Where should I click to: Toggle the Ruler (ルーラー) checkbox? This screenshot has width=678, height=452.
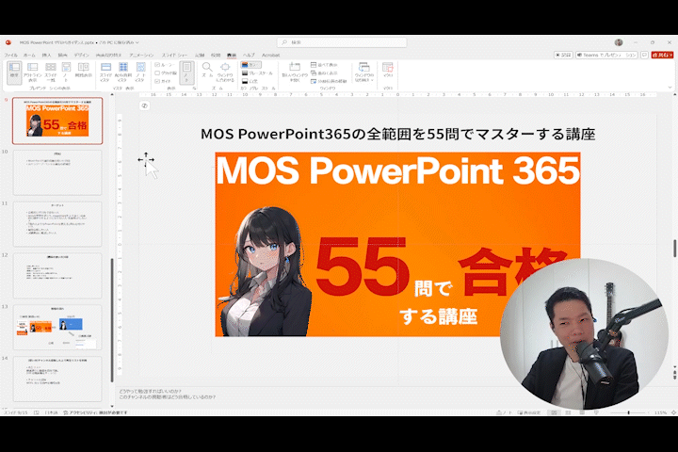tap(157, 65)
